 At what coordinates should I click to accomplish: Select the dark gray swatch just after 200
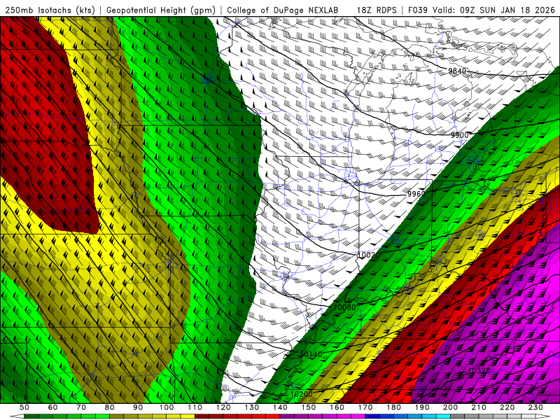coord(458,416)
